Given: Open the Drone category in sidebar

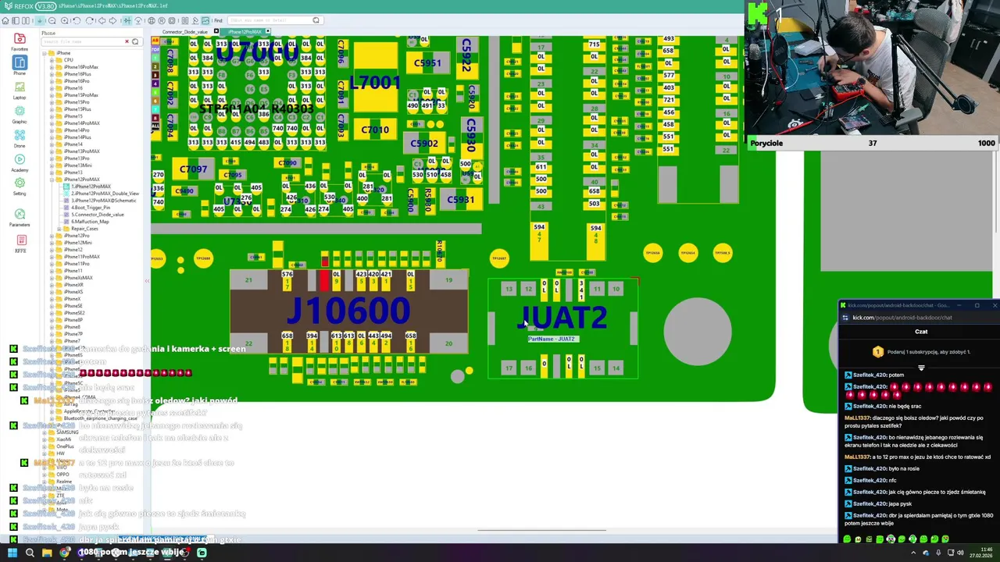Looking at the screenshot, I should [20, 138].
